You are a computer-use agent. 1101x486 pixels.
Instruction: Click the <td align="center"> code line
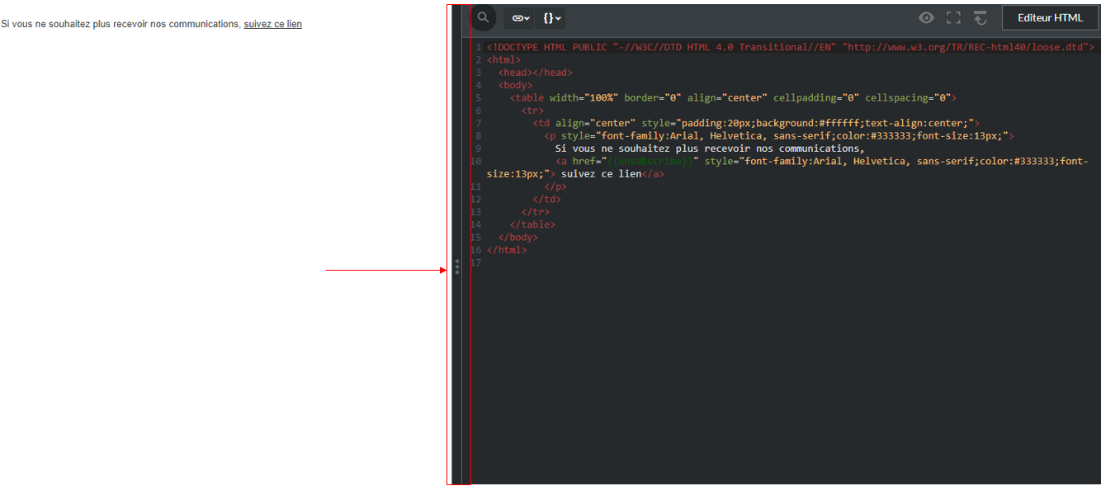click(x=756, y=123)
